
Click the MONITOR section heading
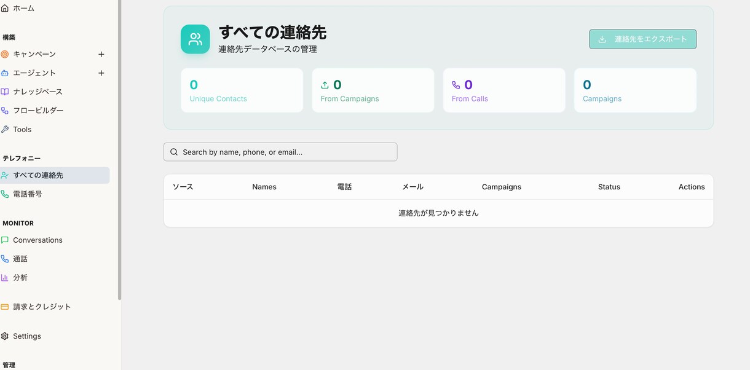pos(18,223)
